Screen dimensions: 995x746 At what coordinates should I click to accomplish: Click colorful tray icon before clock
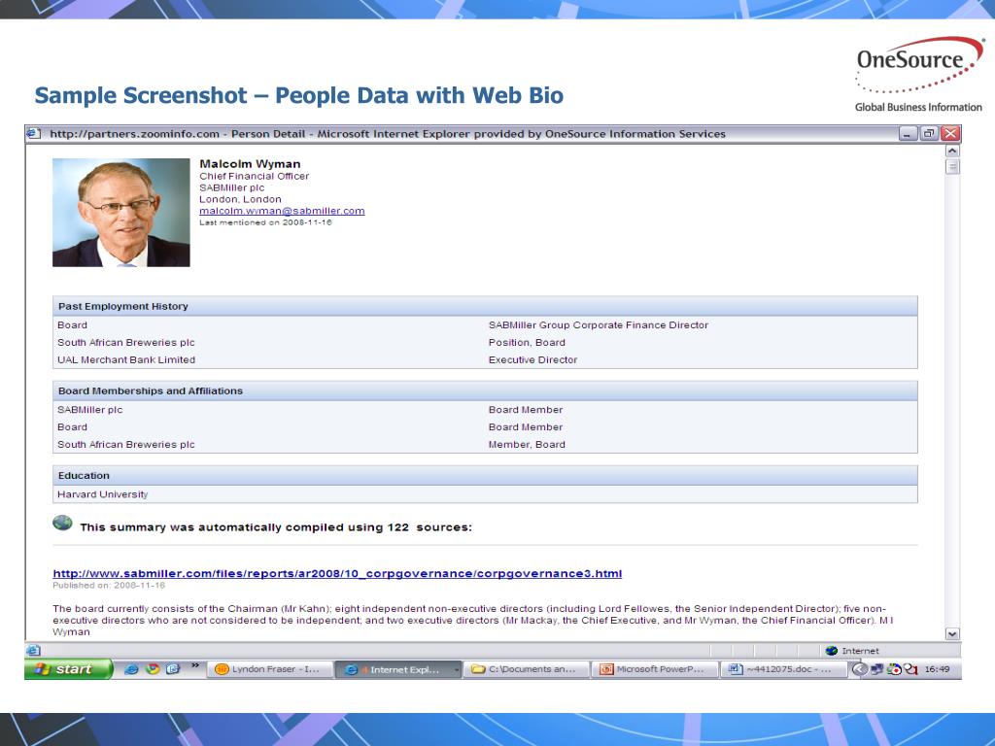pos(894,669)
